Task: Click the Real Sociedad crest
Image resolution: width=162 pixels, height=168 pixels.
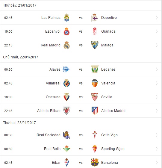Action: pos(66,135)
